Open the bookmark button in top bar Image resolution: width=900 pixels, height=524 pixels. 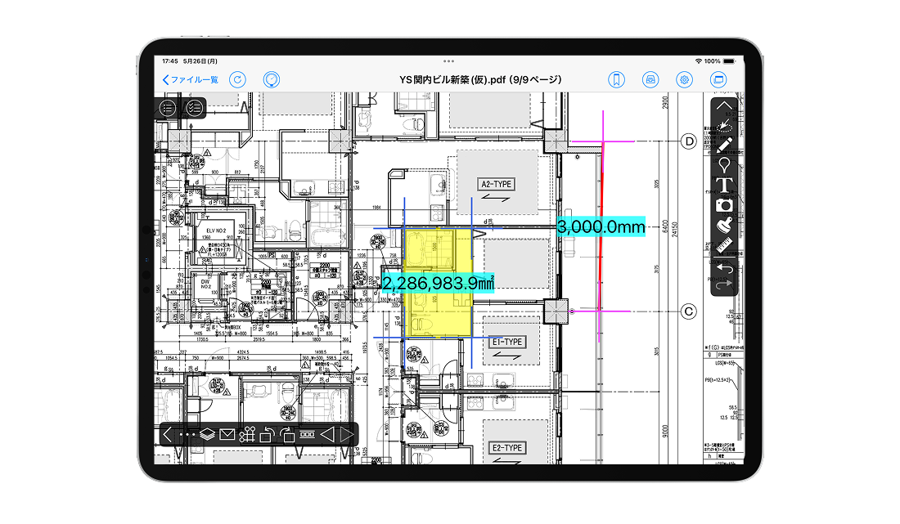pyautogui.click(x=616, y=79)
